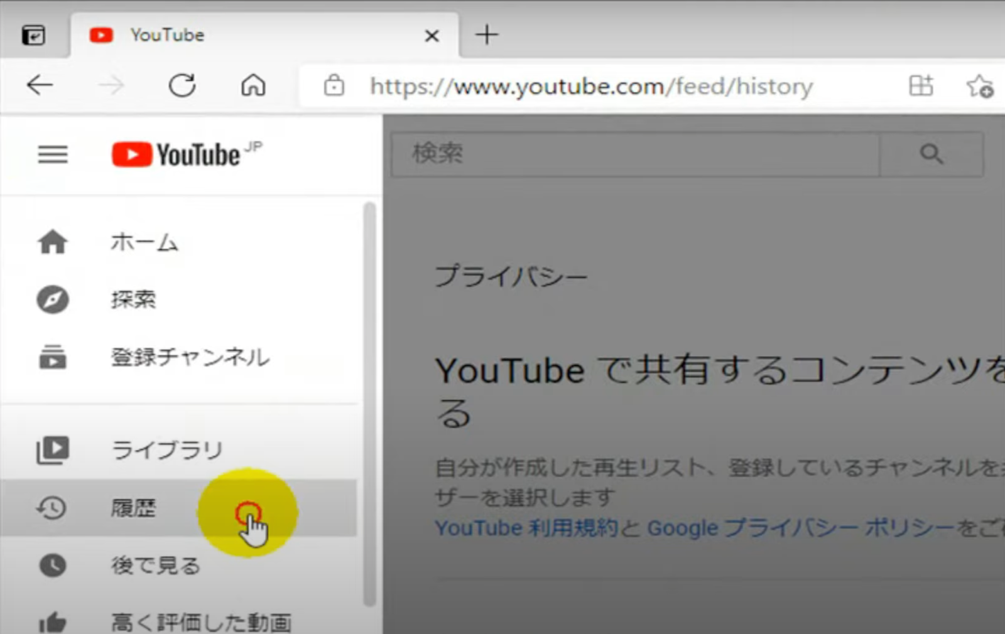
Task: Open 高く評価した動画 in the sidebar
Action: pos(179,621)
